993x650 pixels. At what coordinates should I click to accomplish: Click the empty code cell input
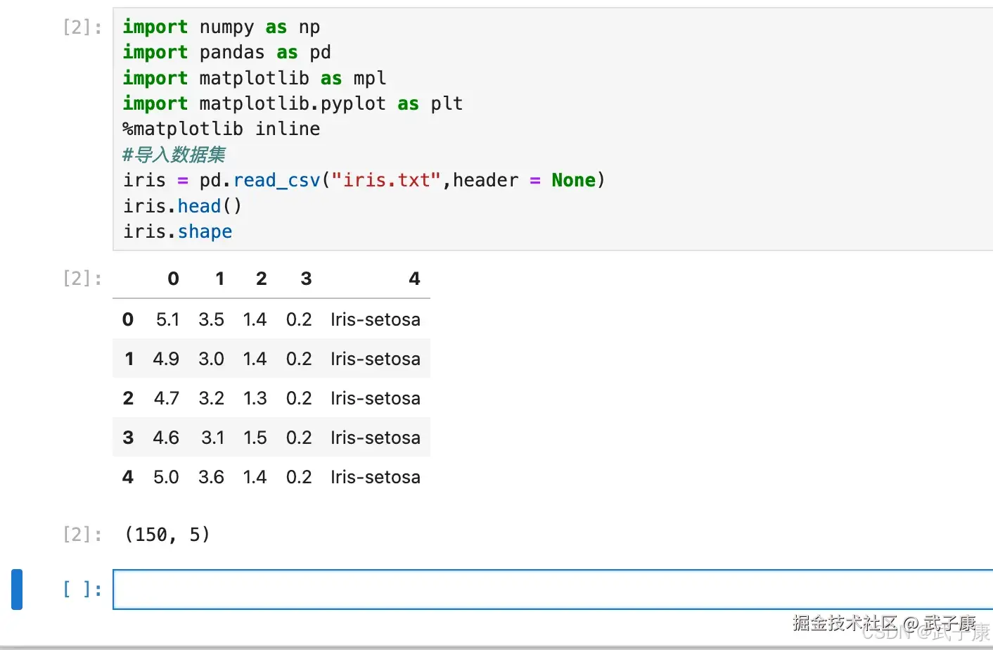coord(549,590)
